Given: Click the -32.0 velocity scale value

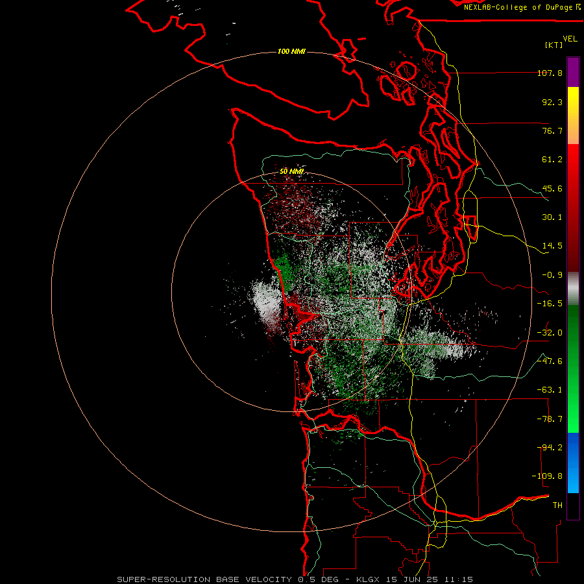Looking at the screenshot, I should click(550, 333).
